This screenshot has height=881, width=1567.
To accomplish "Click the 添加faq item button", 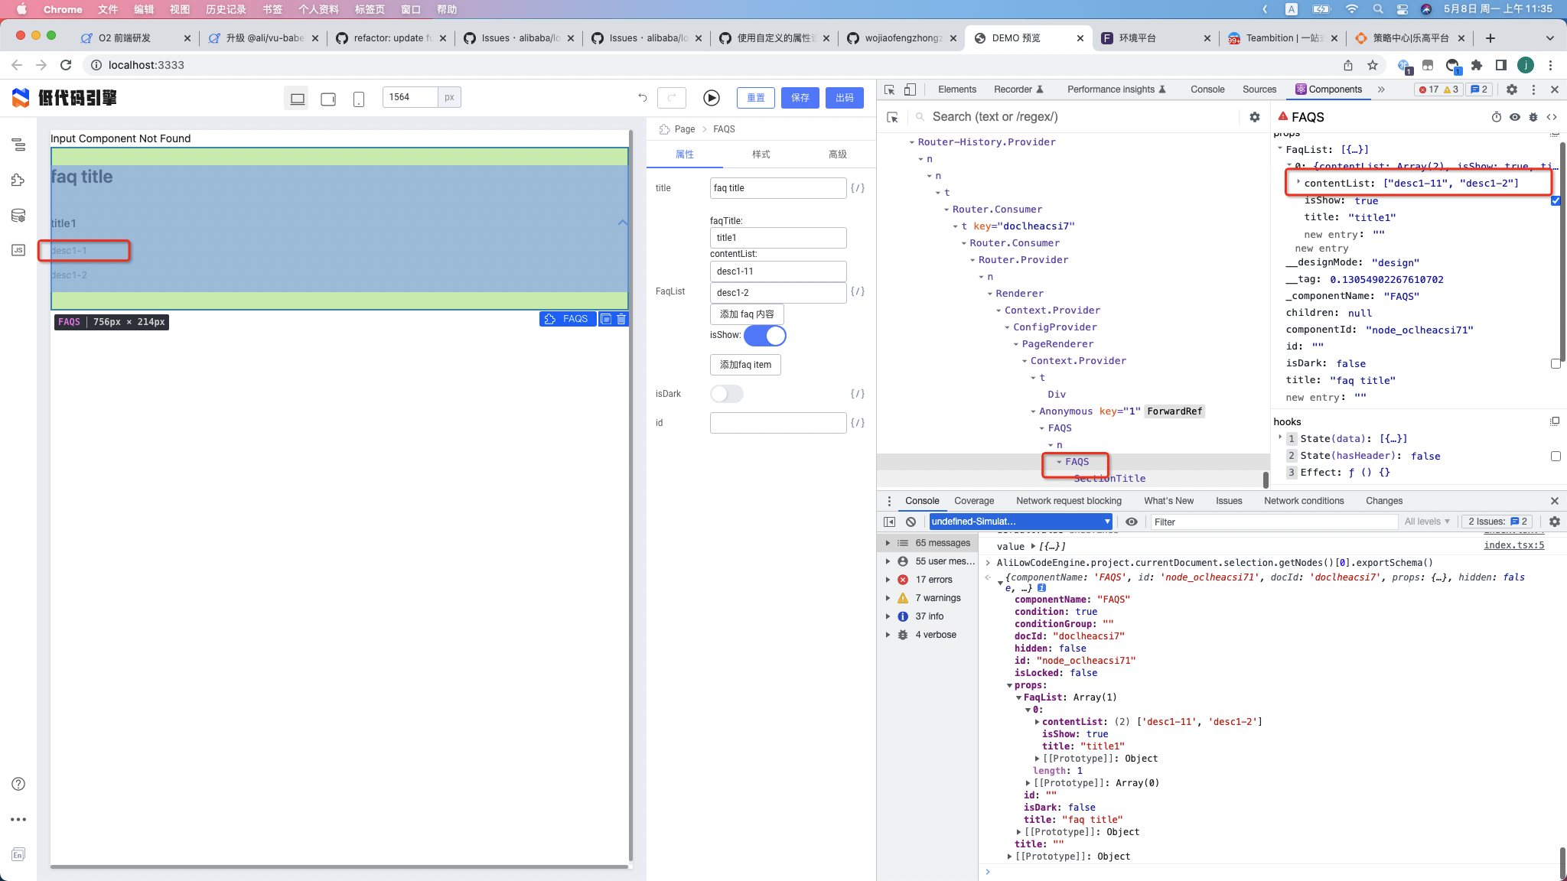I will tap(745, 365).
